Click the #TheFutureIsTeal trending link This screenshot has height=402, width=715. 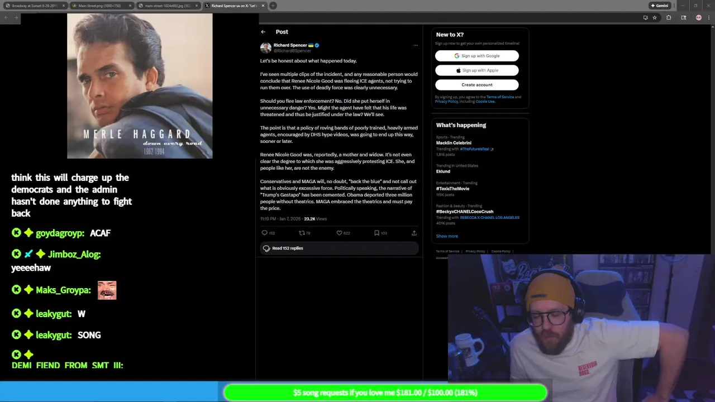(x=474, y=149)
